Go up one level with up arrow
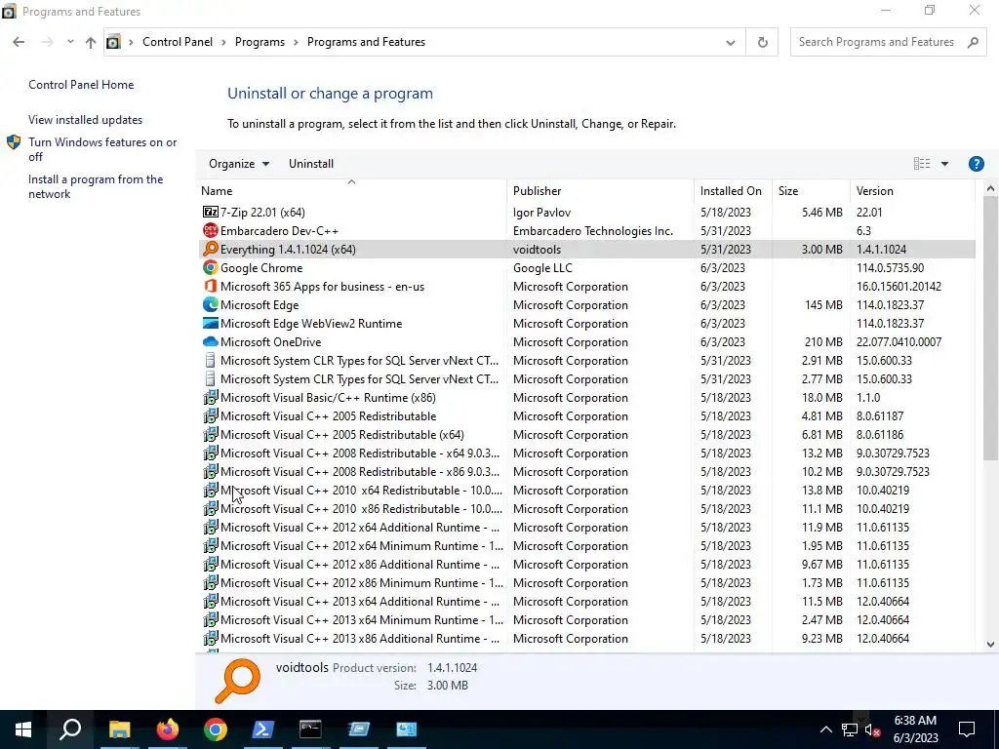The height and width of the screenshot is (749, 999). coord(91,42)
